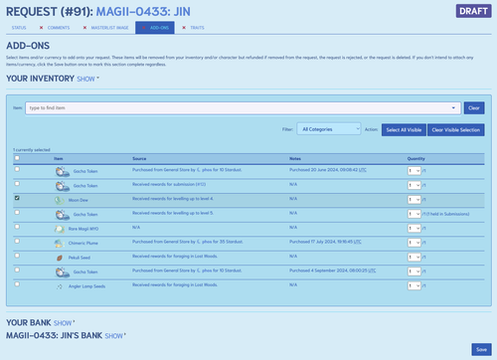Click the Clear Visible Selection button
The height and width of the screenshot is (360, 497).
(456, 130)
